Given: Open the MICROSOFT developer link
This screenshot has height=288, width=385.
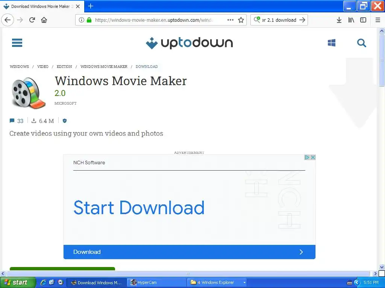Looking at the screenshot, I should click(x=65, y=103).
